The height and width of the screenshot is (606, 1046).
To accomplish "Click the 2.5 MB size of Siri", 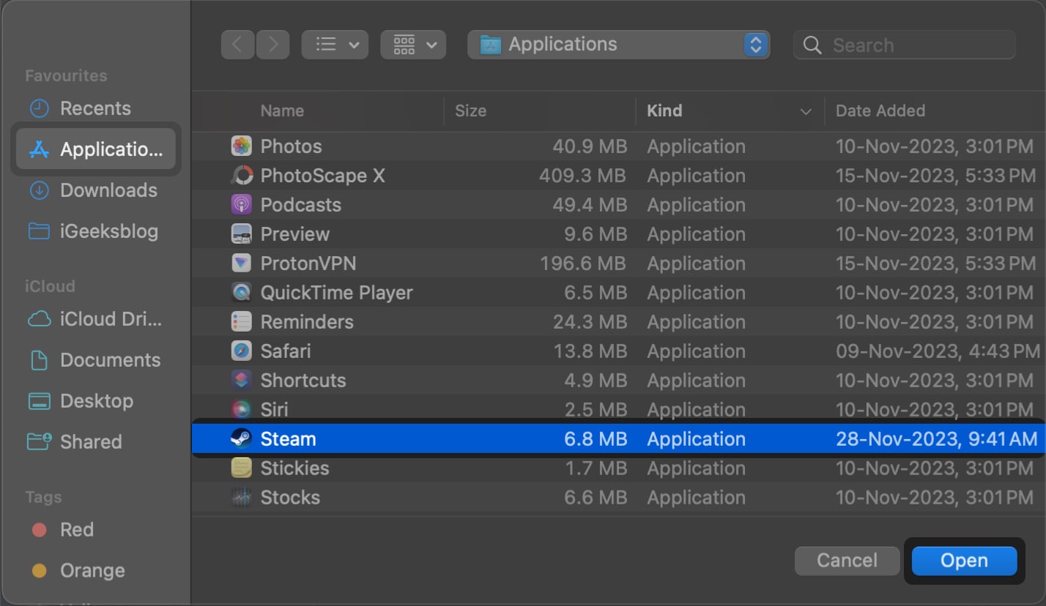I will click(x=596, y=410).
